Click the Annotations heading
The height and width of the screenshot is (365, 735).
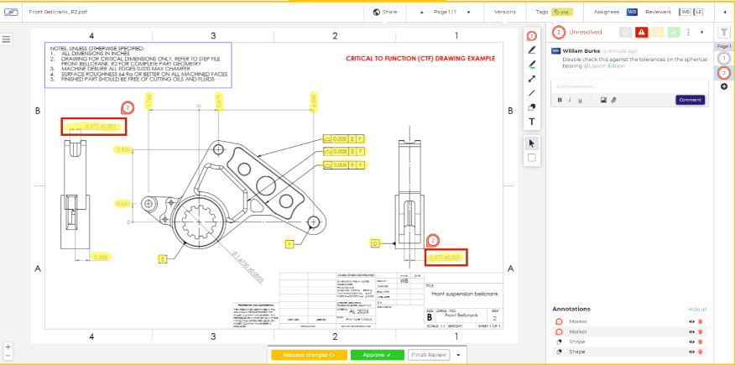tap(571, 310)
